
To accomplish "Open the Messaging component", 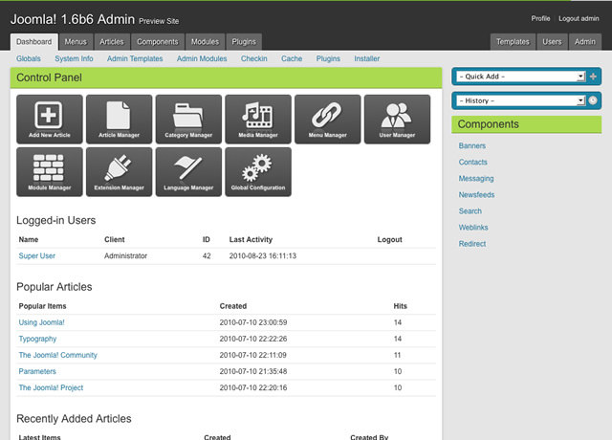I will tap(476, 179).
